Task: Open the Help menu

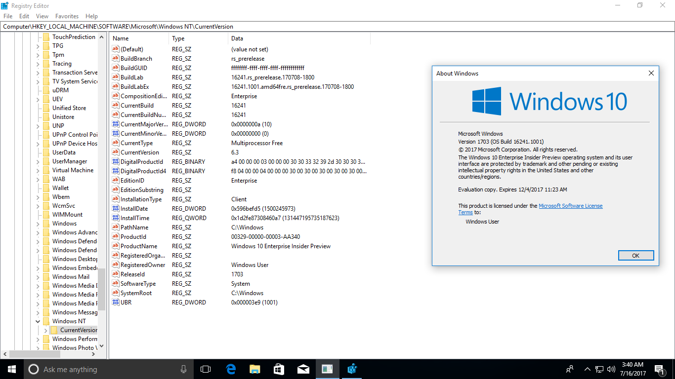Action: (x=91, y=16)
